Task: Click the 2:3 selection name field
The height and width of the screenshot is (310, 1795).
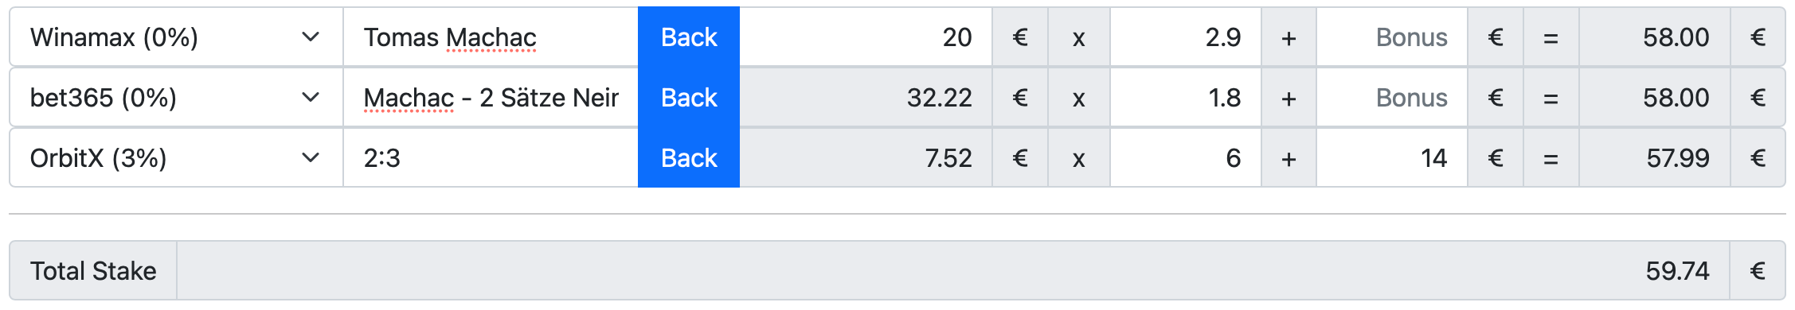Action: pos(491,158)
